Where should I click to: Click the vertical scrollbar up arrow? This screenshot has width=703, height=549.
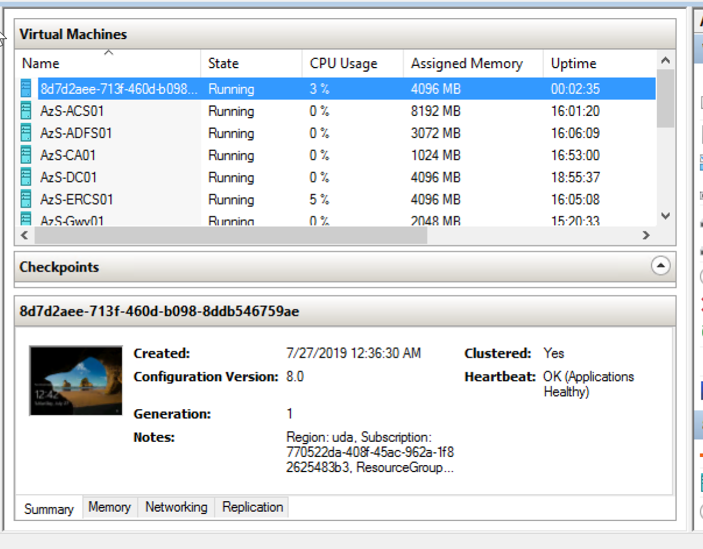[666, 60]
